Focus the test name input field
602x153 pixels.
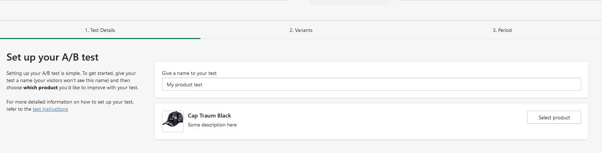(x=371, y=85)
